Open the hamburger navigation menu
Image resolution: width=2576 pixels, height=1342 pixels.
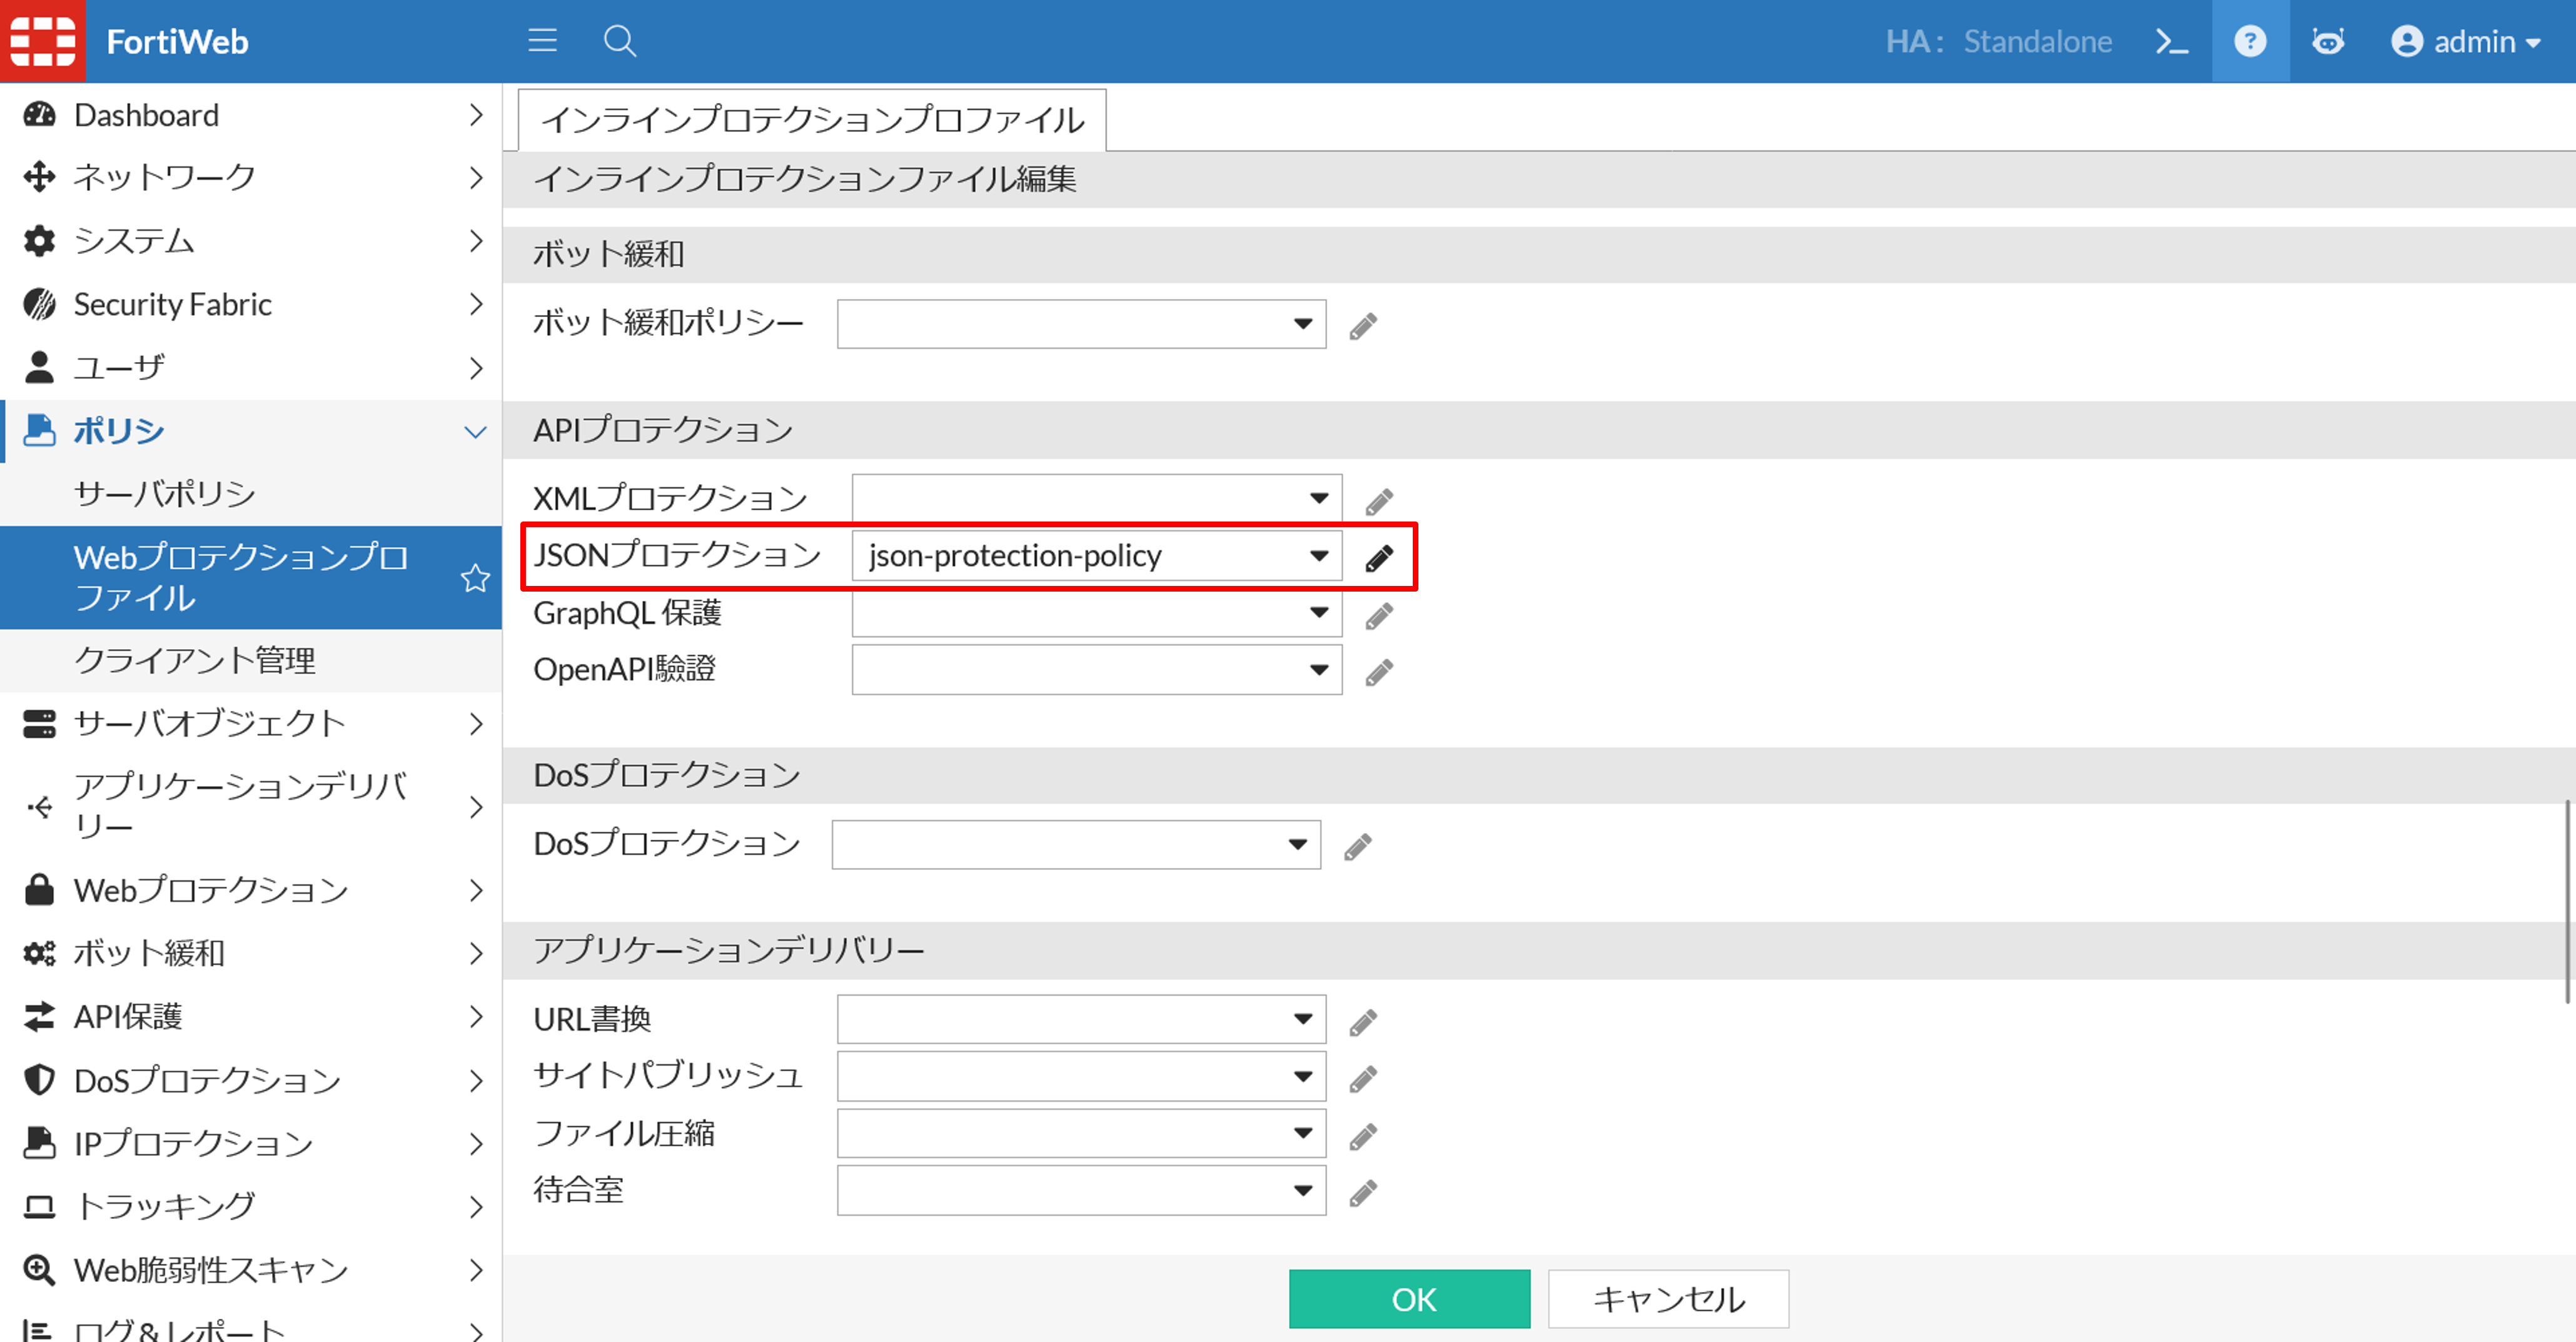(x=542, y=41)
